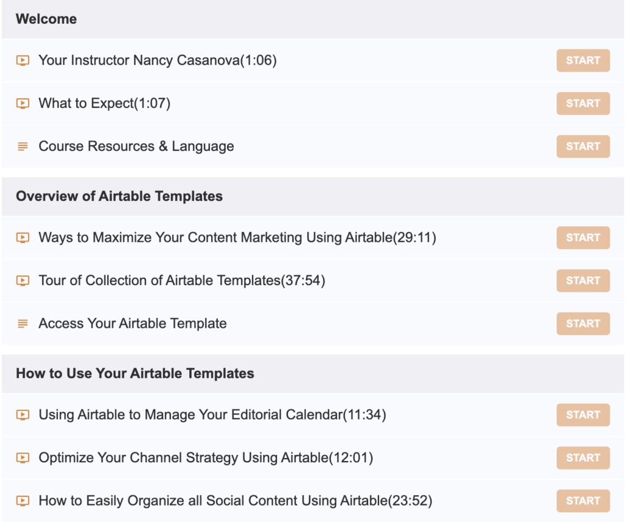
Task: Click video icon beside What to Expect
Action: pyautogui.click(x=23, y=104)
